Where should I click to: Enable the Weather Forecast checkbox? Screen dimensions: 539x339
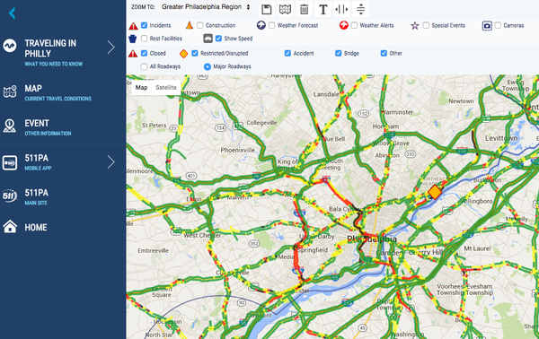point(272,25)
